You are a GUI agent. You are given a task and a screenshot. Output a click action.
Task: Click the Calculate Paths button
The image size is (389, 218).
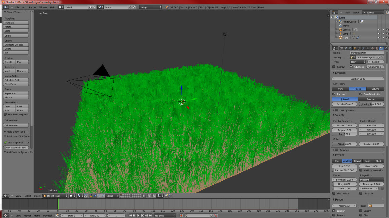pyautogui.click(x=16, y=80)
